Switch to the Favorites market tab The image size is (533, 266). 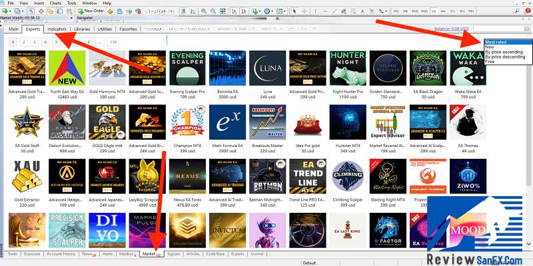[x=128, y=29]
